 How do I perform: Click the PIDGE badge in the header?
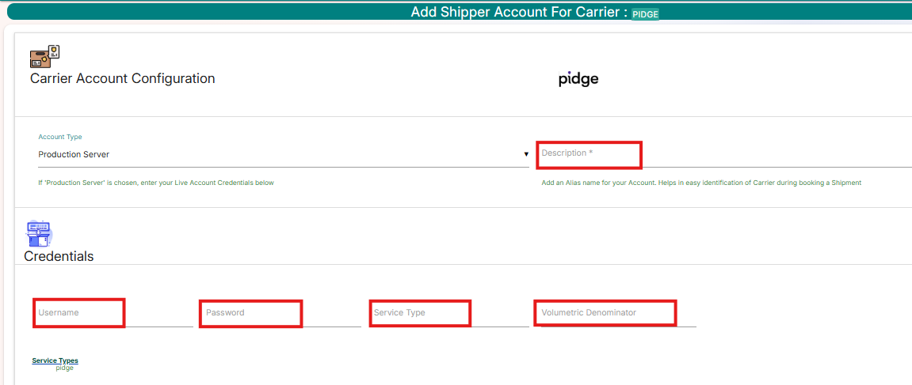tap(645, 14)
